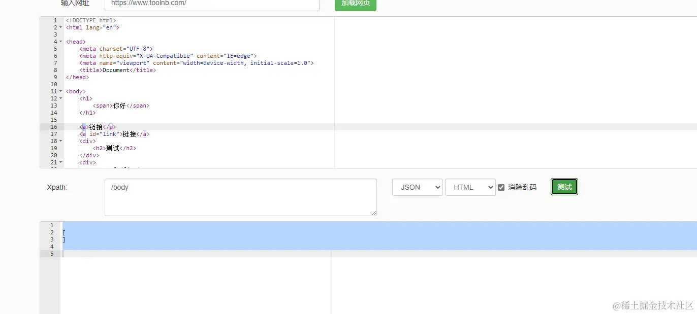Click the <!DOCTYPE html> line in editor
The image size is (697, 314).
(90, 20)
